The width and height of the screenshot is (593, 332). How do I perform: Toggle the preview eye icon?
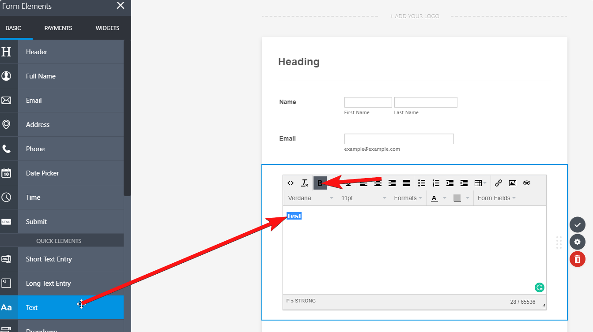pyautogui.click(x=527, y=183)
